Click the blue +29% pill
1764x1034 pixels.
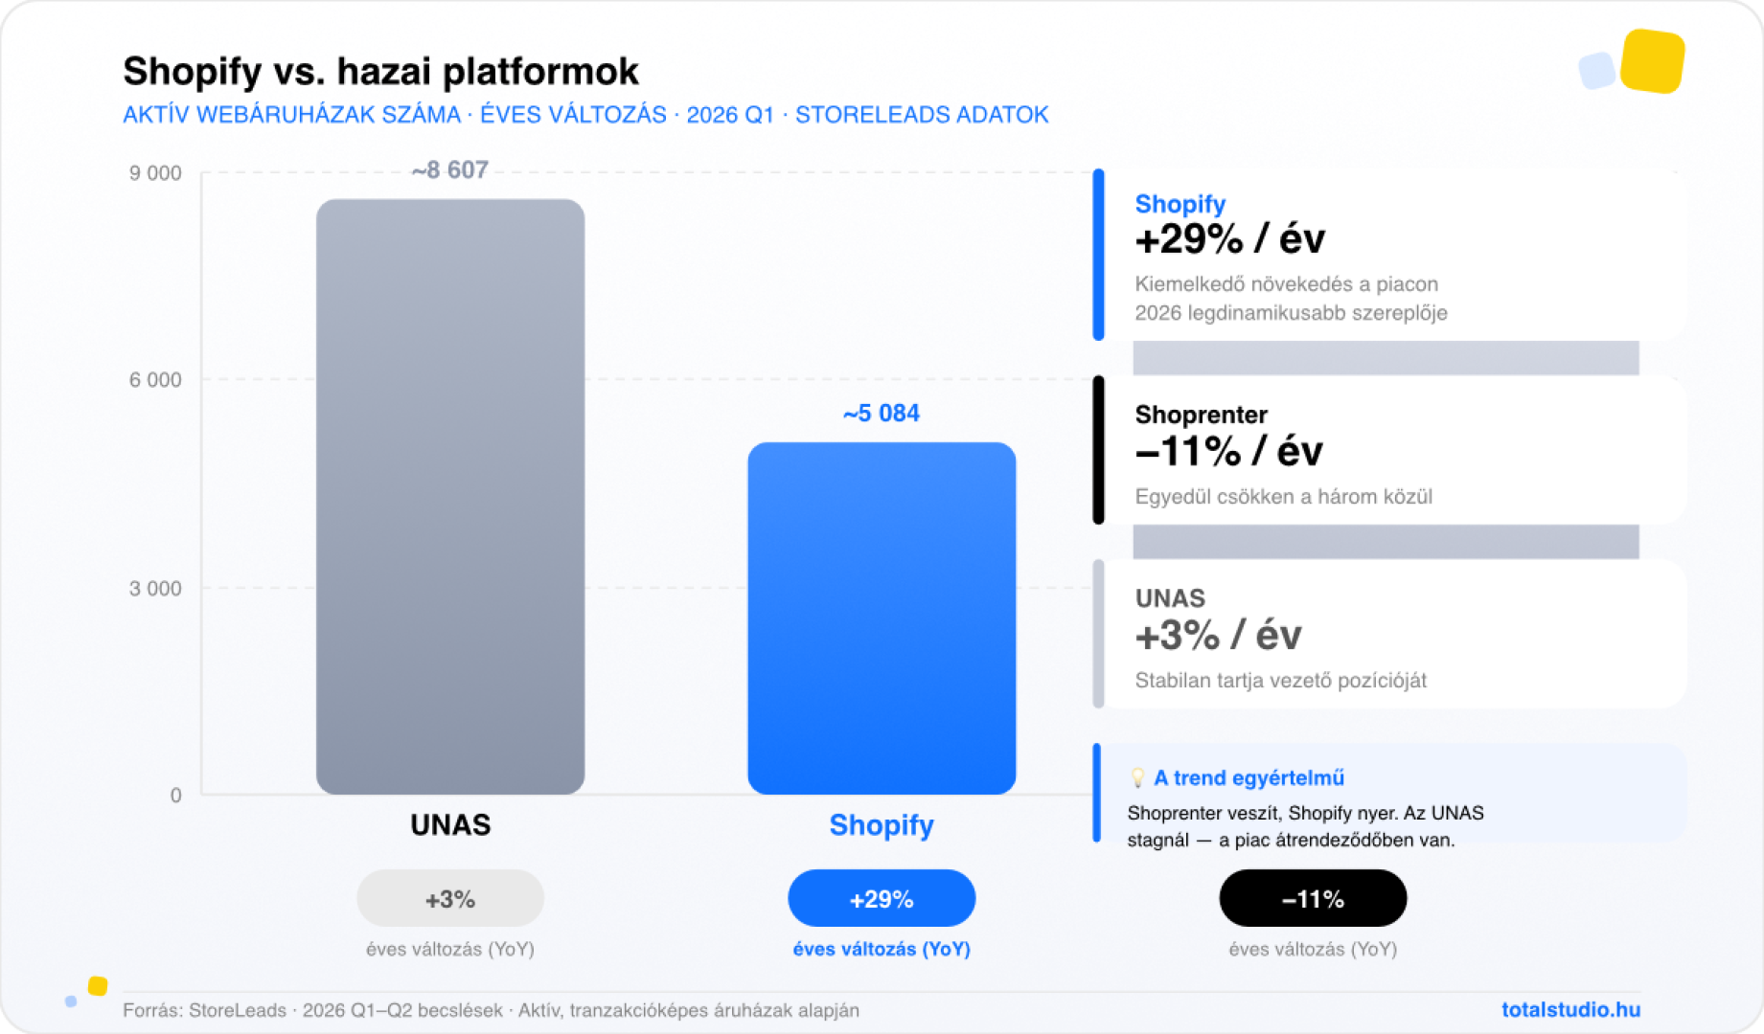click(882, 898)
